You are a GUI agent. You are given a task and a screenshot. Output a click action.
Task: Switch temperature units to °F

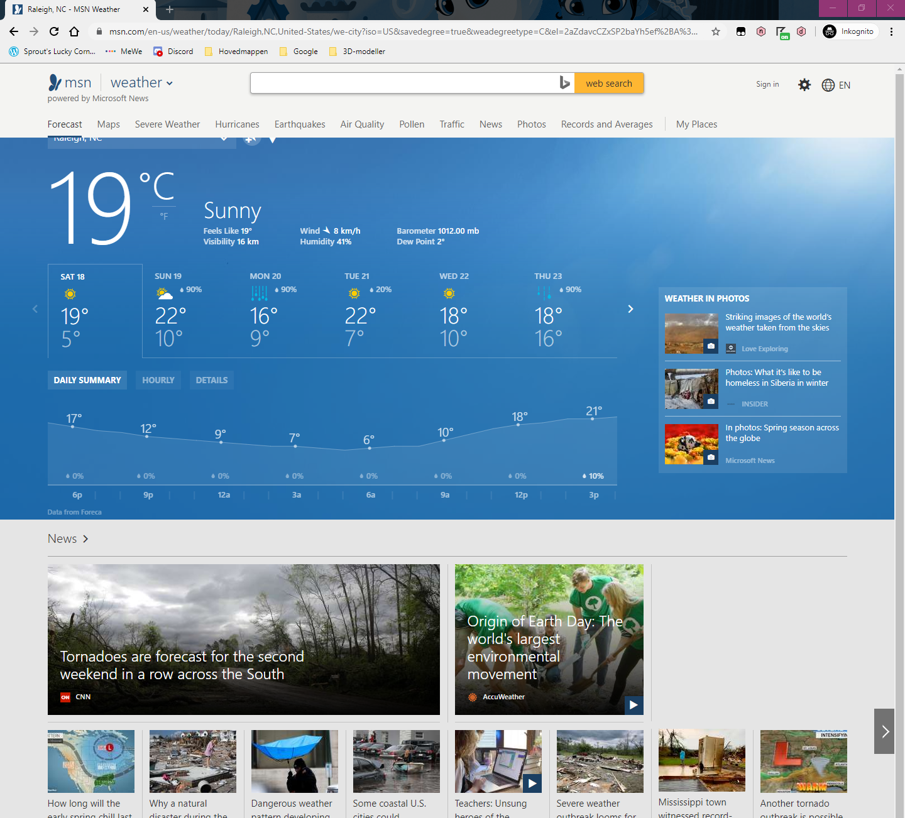click(x=164, y=216)
